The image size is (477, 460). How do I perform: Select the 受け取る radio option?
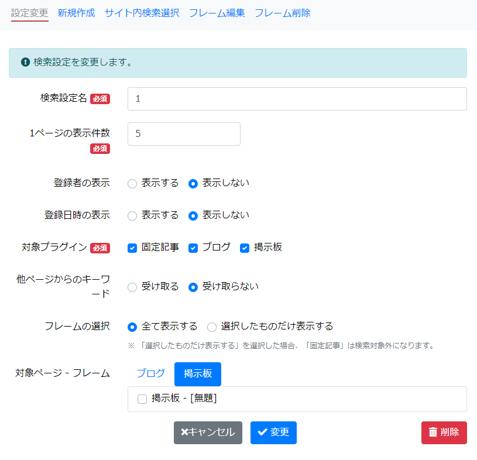click(x=132, y=287)
